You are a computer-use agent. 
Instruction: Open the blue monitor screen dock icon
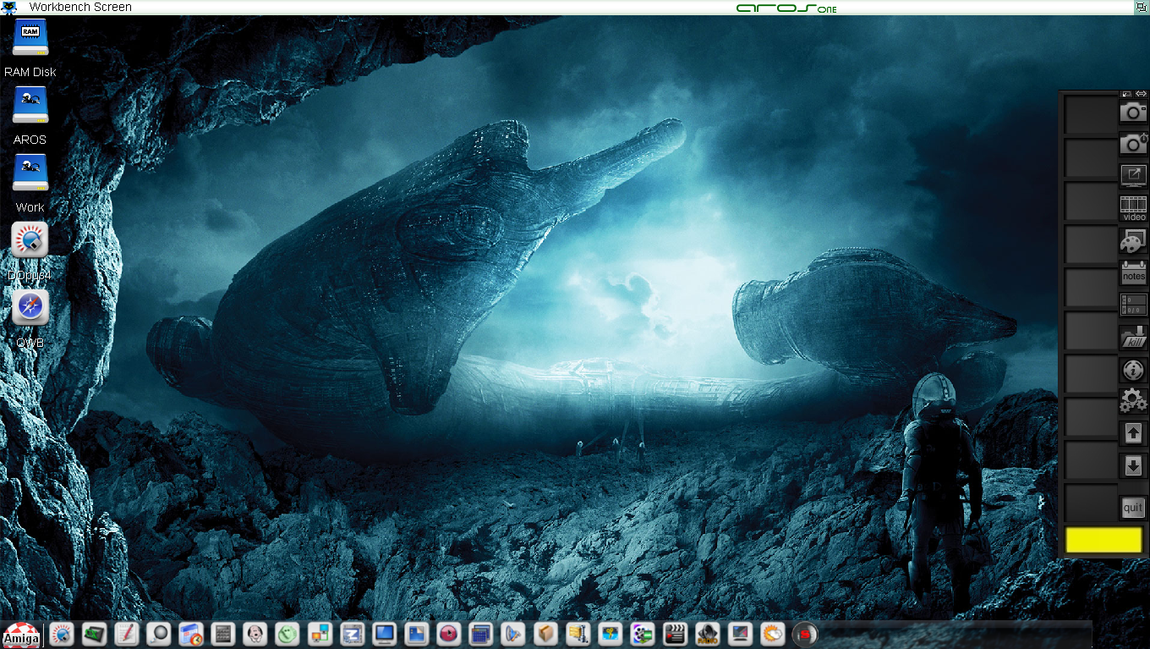(x=384, y=634)
